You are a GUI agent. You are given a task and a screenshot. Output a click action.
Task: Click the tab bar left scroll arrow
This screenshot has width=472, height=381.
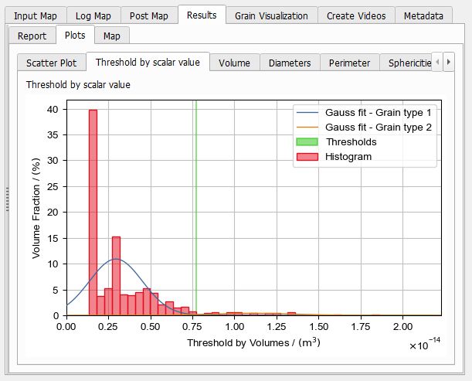[437, 62]
